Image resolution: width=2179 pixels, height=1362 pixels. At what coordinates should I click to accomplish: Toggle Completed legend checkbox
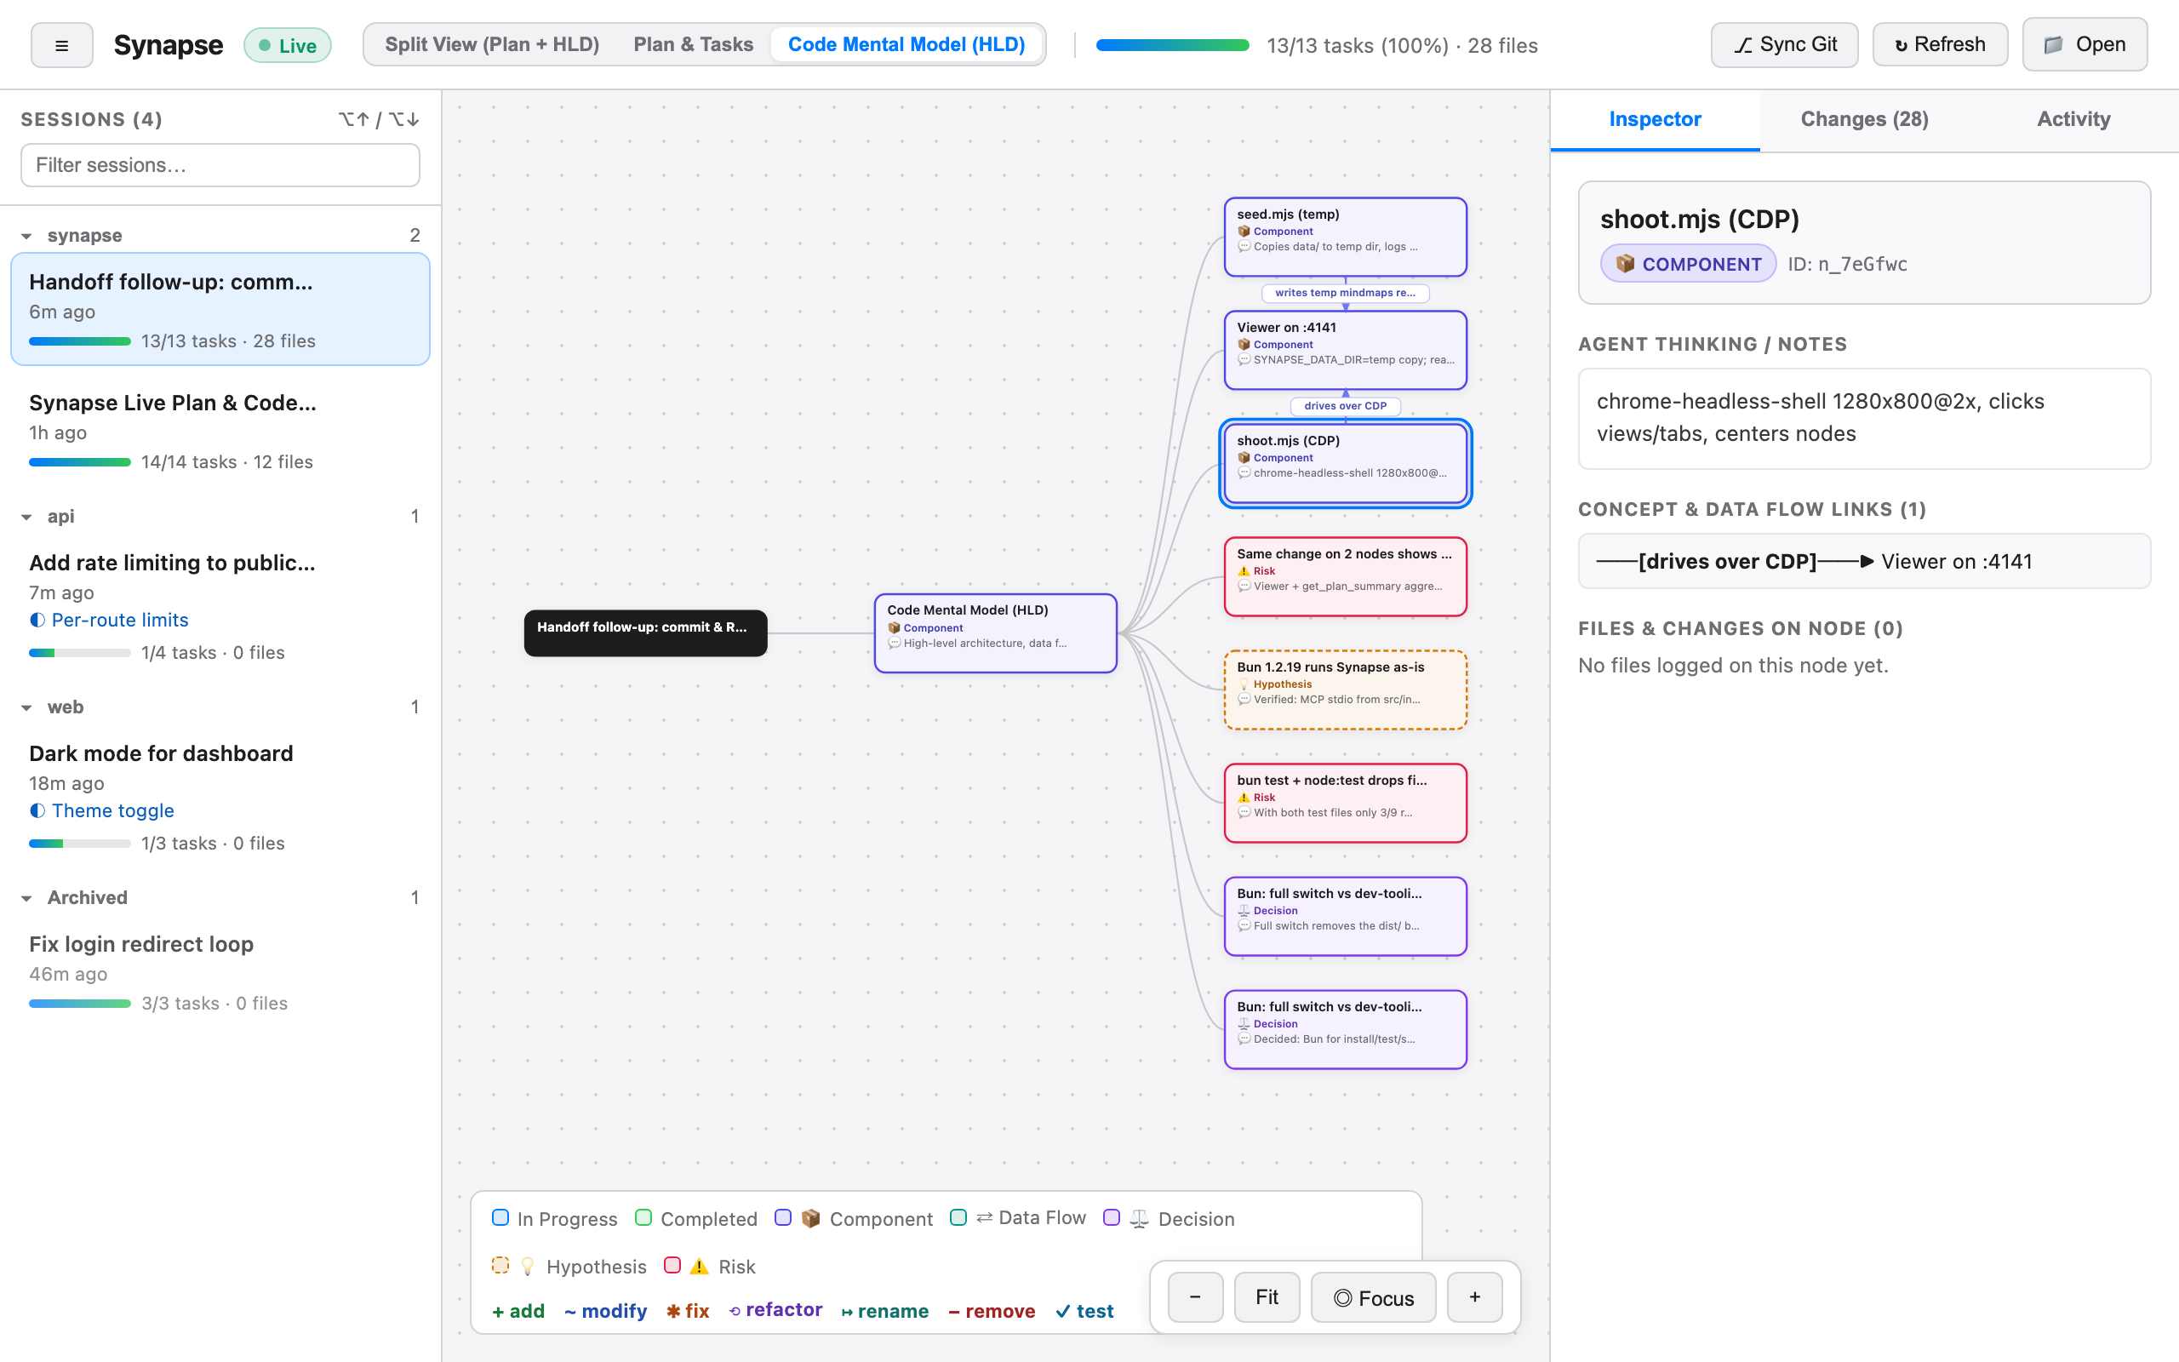coord(643,1218)
